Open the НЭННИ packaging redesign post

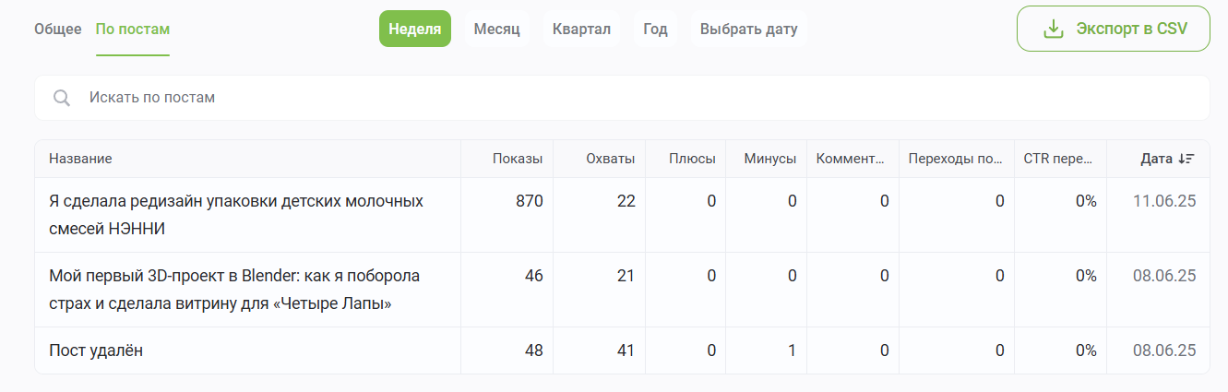[x=236, y=214]
